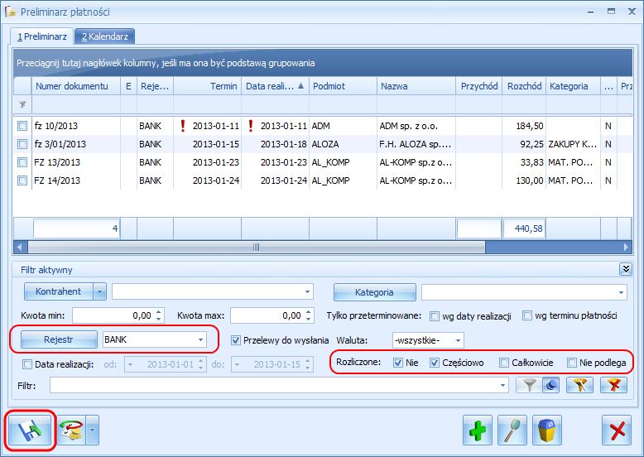Viewport: 644px width, 457px height.
Task: Sort by Podmiot column header
Action: 343,86
